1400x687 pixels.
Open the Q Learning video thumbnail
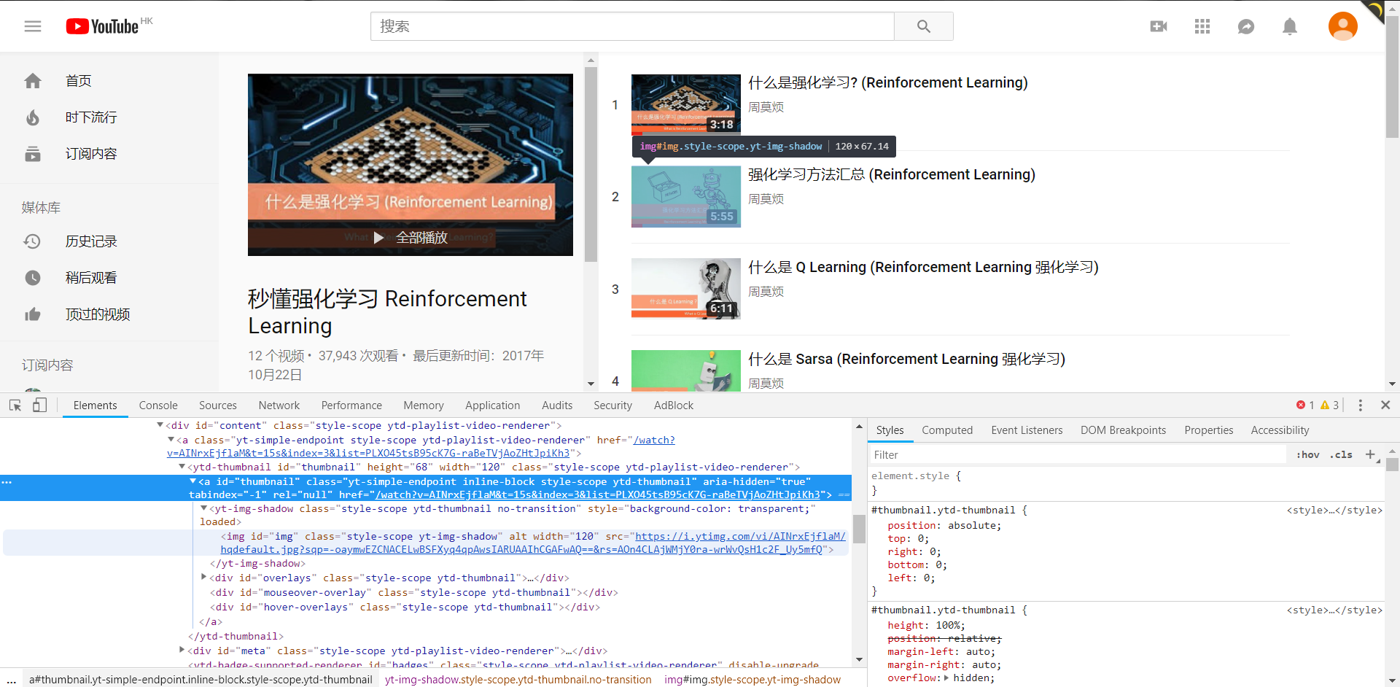tap(686, 289)
